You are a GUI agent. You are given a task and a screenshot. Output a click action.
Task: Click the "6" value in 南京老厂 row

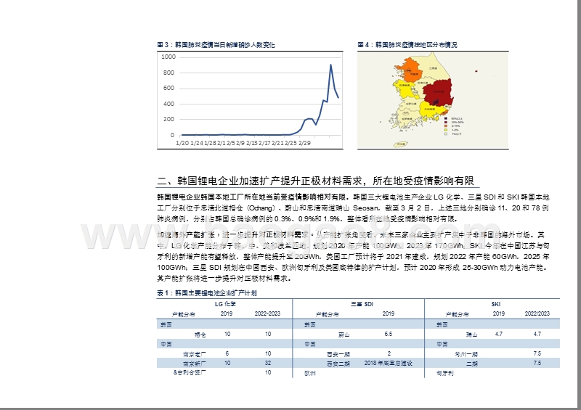227,353
